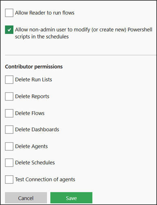Toggle the Delete Flows checkbox
The width and height of the screenshot is (157, 205).
coord(9,113)
